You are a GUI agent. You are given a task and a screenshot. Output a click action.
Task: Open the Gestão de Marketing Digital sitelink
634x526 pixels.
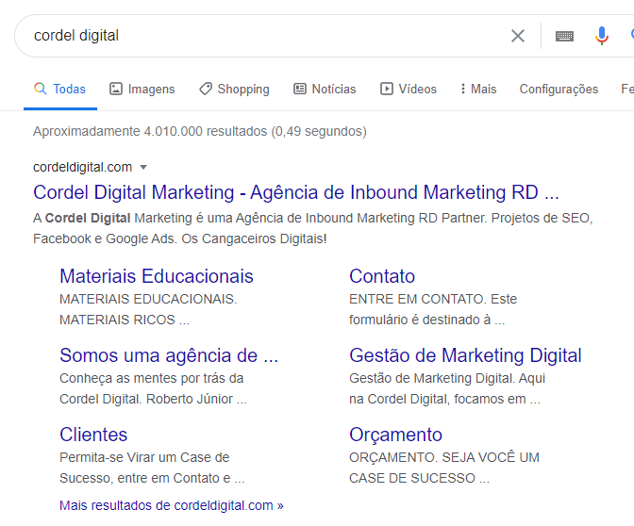pyautogui.click(x=465, y=355)
